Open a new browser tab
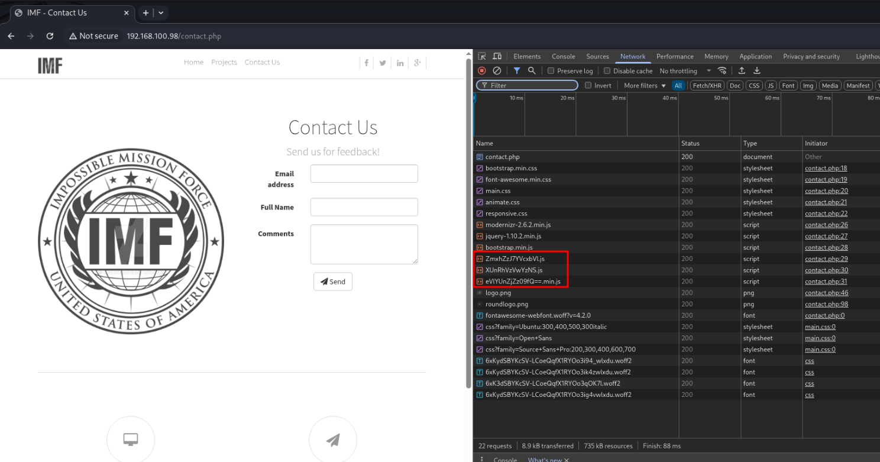This screenshot has height=462, width=880. (x=145, y=12)
